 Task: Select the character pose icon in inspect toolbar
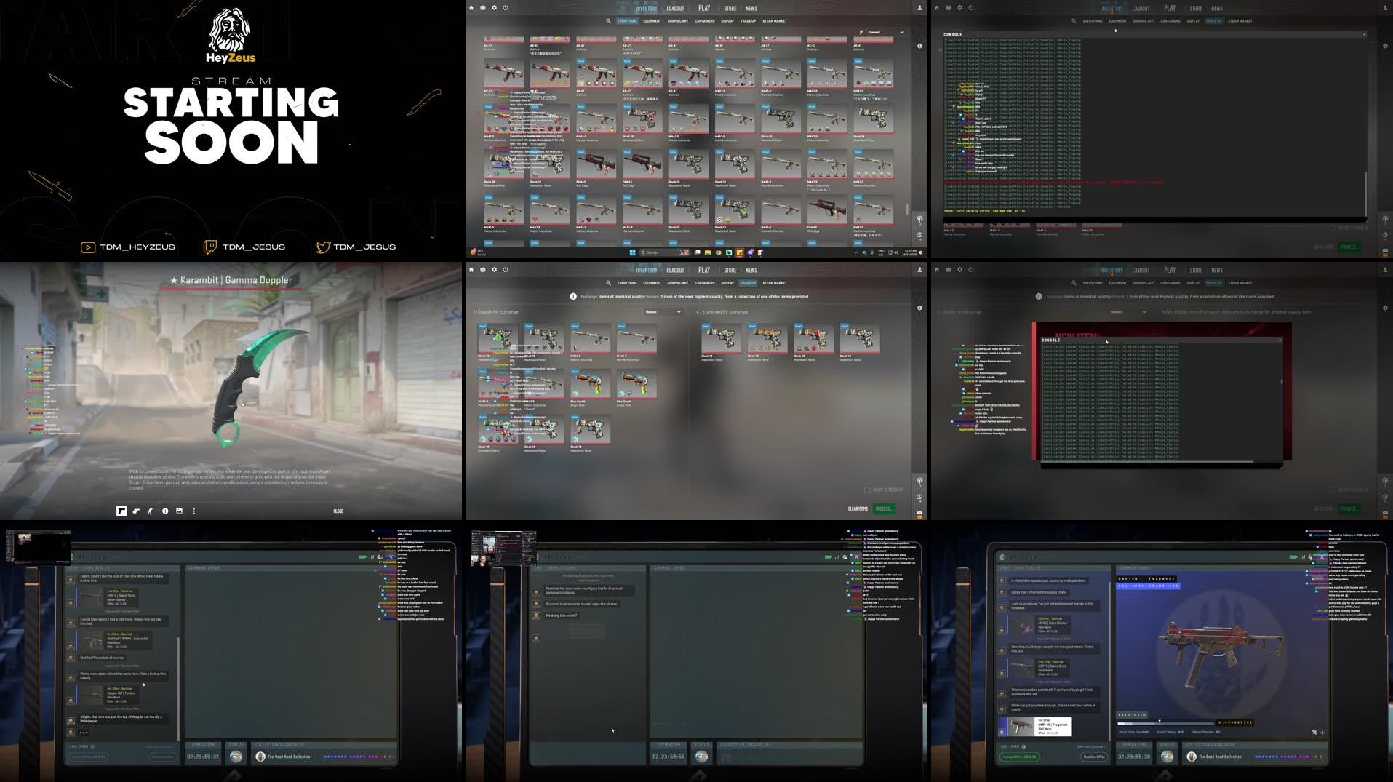tap(150, 511)
